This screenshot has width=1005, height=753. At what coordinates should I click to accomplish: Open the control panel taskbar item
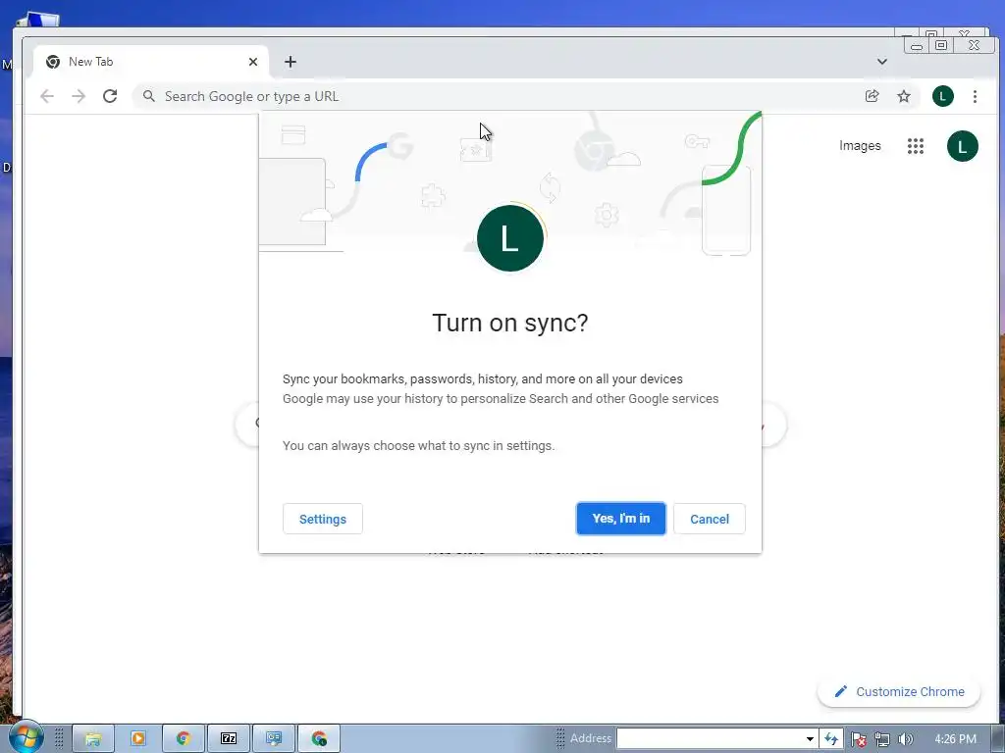(274, 739)
